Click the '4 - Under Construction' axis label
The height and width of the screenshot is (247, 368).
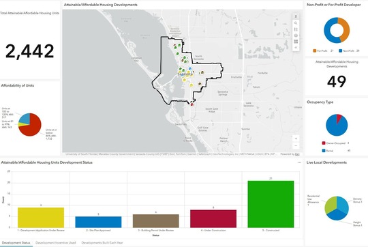click(x=213, y=231)
